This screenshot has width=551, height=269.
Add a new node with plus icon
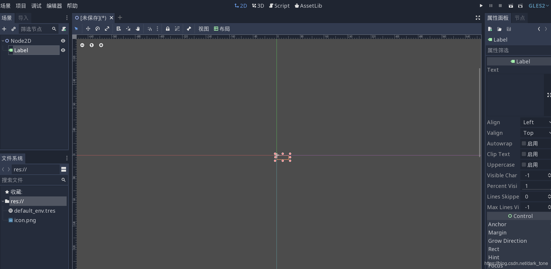pos(4,29)
